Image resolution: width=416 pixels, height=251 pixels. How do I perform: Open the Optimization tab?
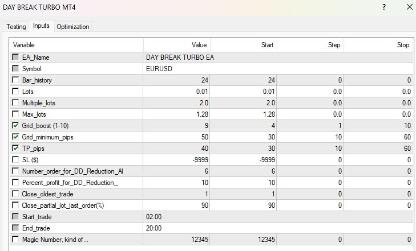click(x=73, y=27)
